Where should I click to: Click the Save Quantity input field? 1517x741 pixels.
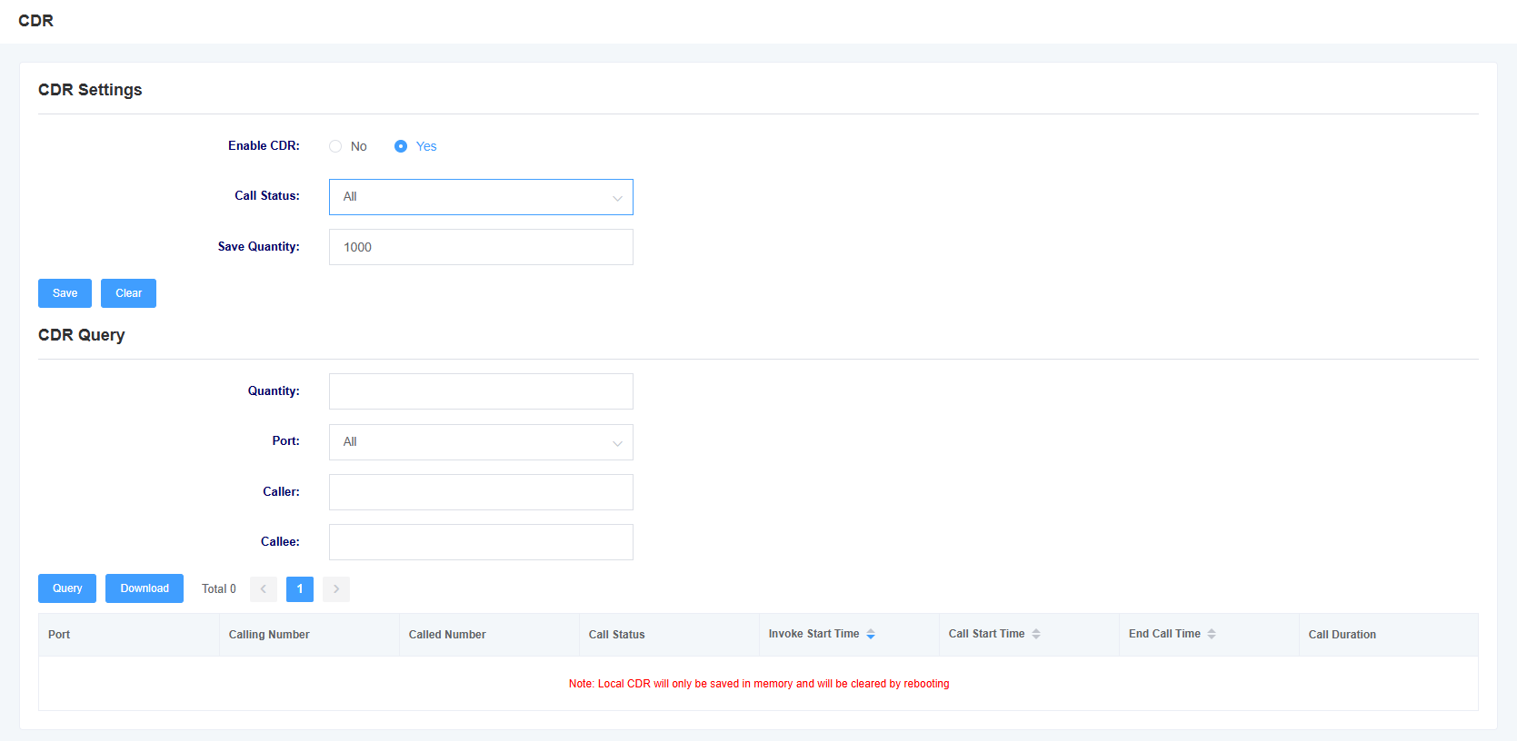coord(481,247)
